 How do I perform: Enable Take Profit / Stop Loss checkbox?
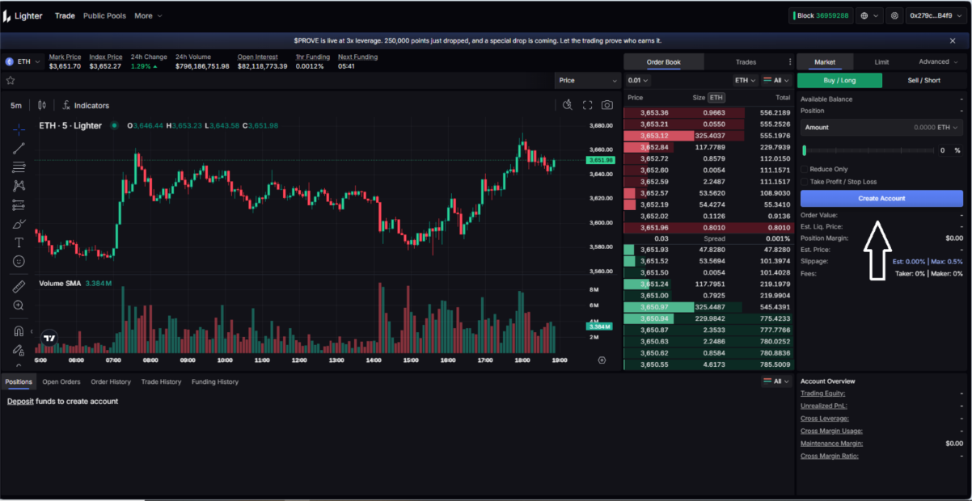tap(805, 182)
